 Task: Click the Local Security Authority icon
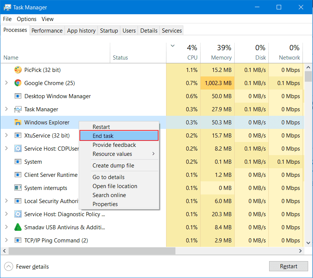pos(18,201)
